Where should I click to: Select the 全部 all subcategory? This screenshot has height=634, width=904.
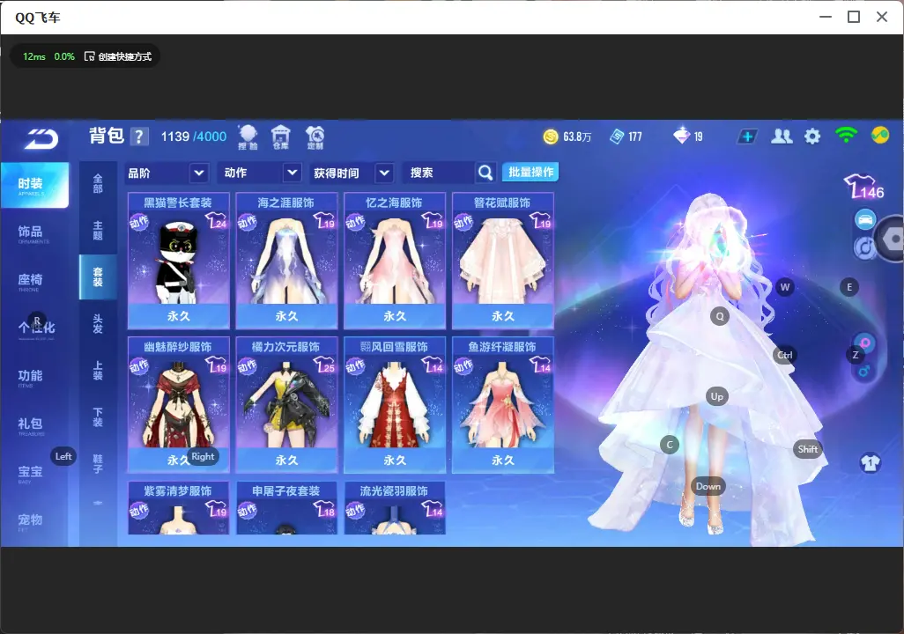coord(98,184)
